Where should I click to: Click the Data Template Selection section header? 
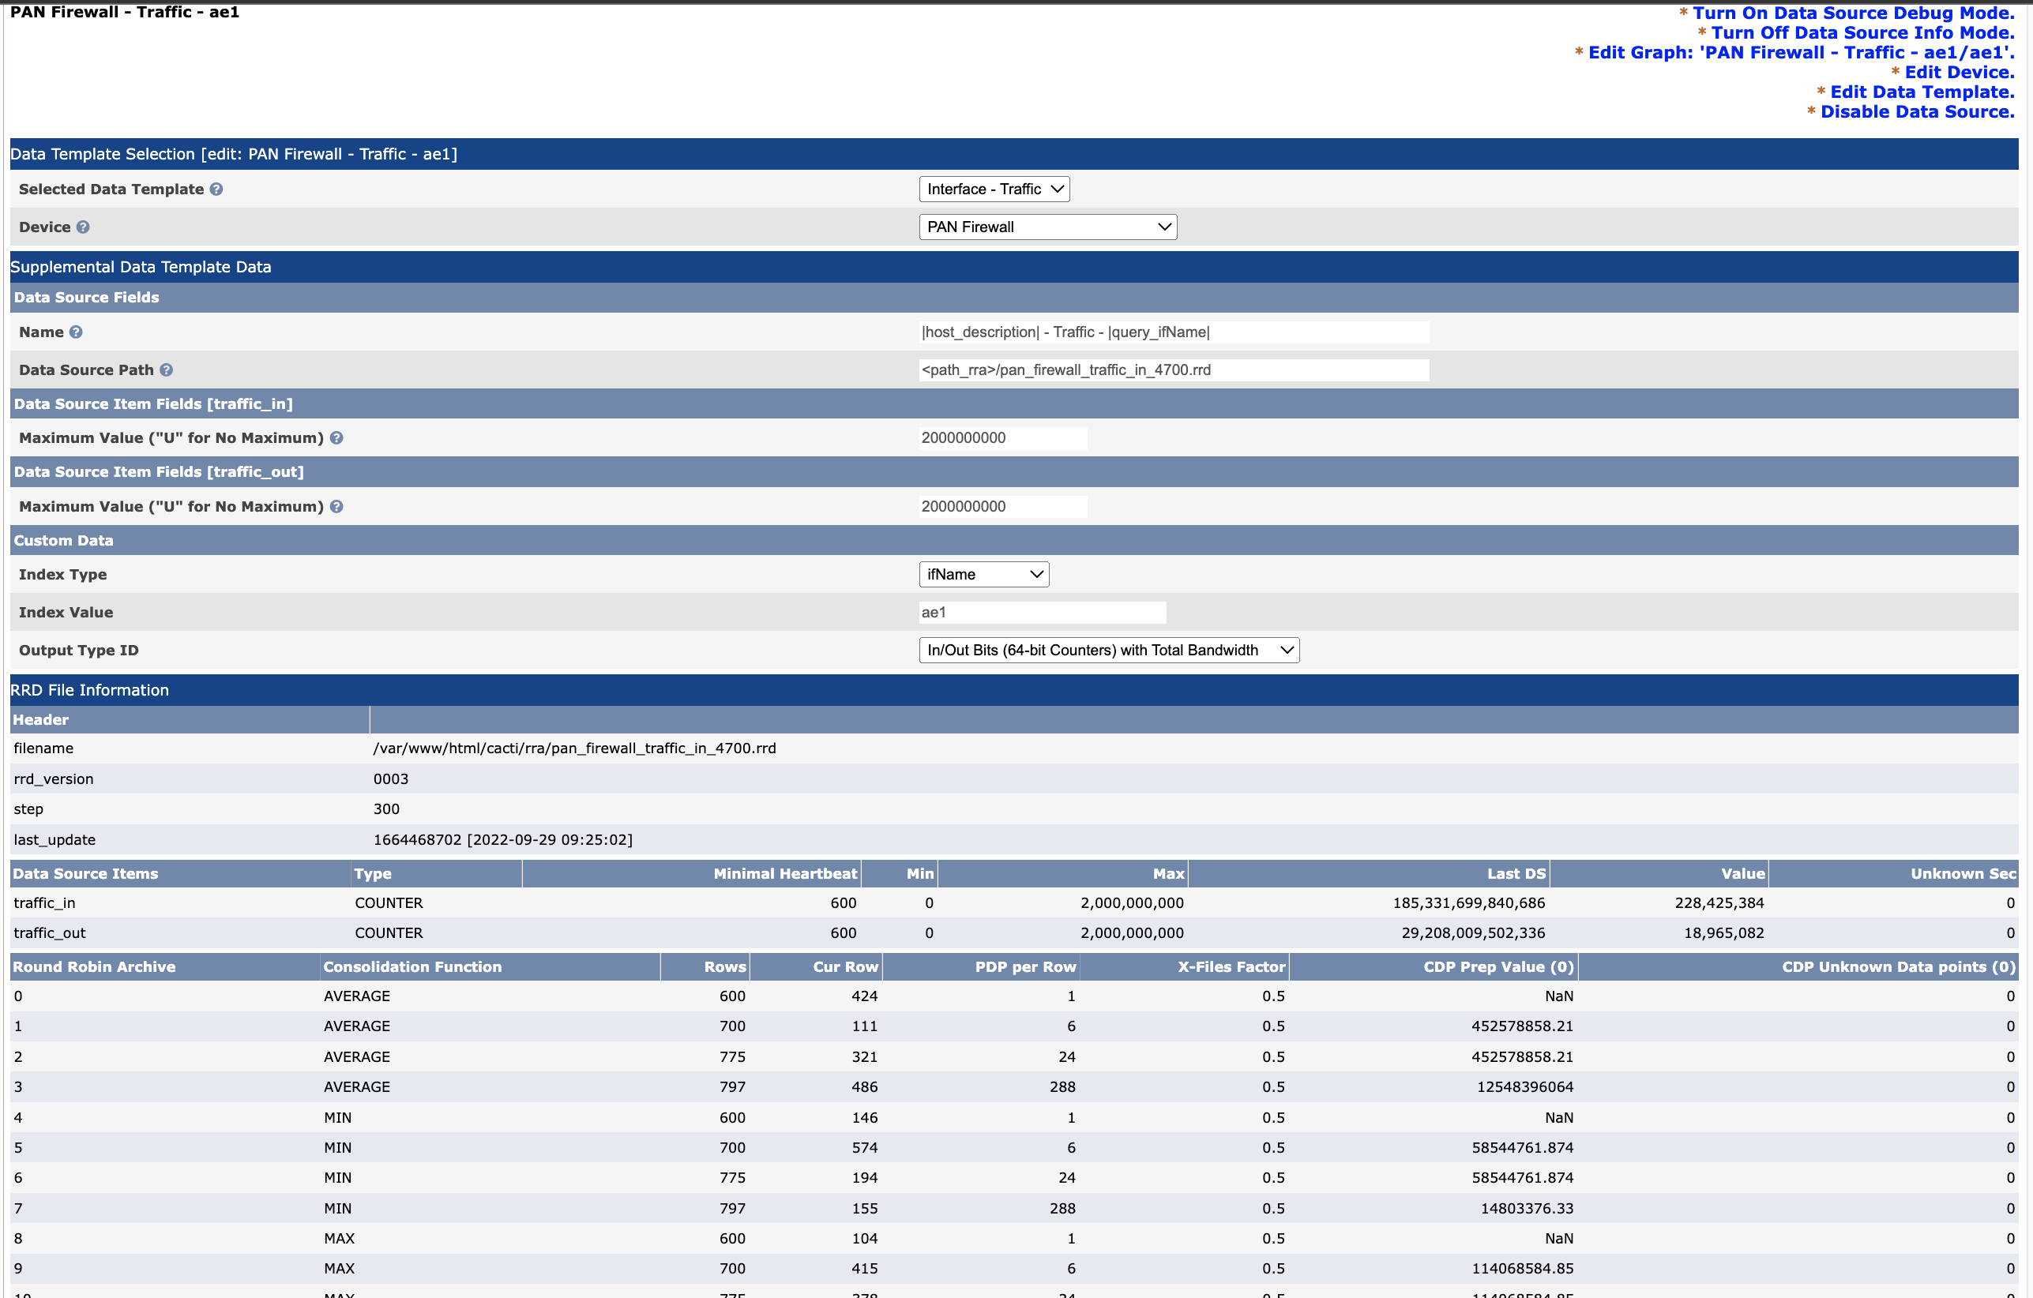pos(1014,154)
